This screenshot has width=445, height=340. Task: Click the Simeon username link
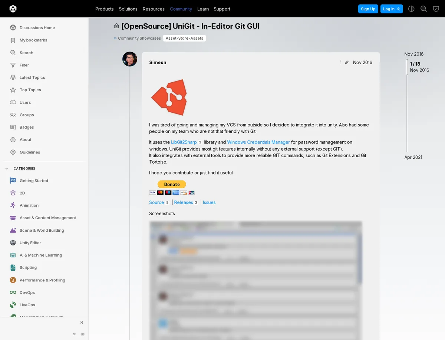(x=158, y=62)
